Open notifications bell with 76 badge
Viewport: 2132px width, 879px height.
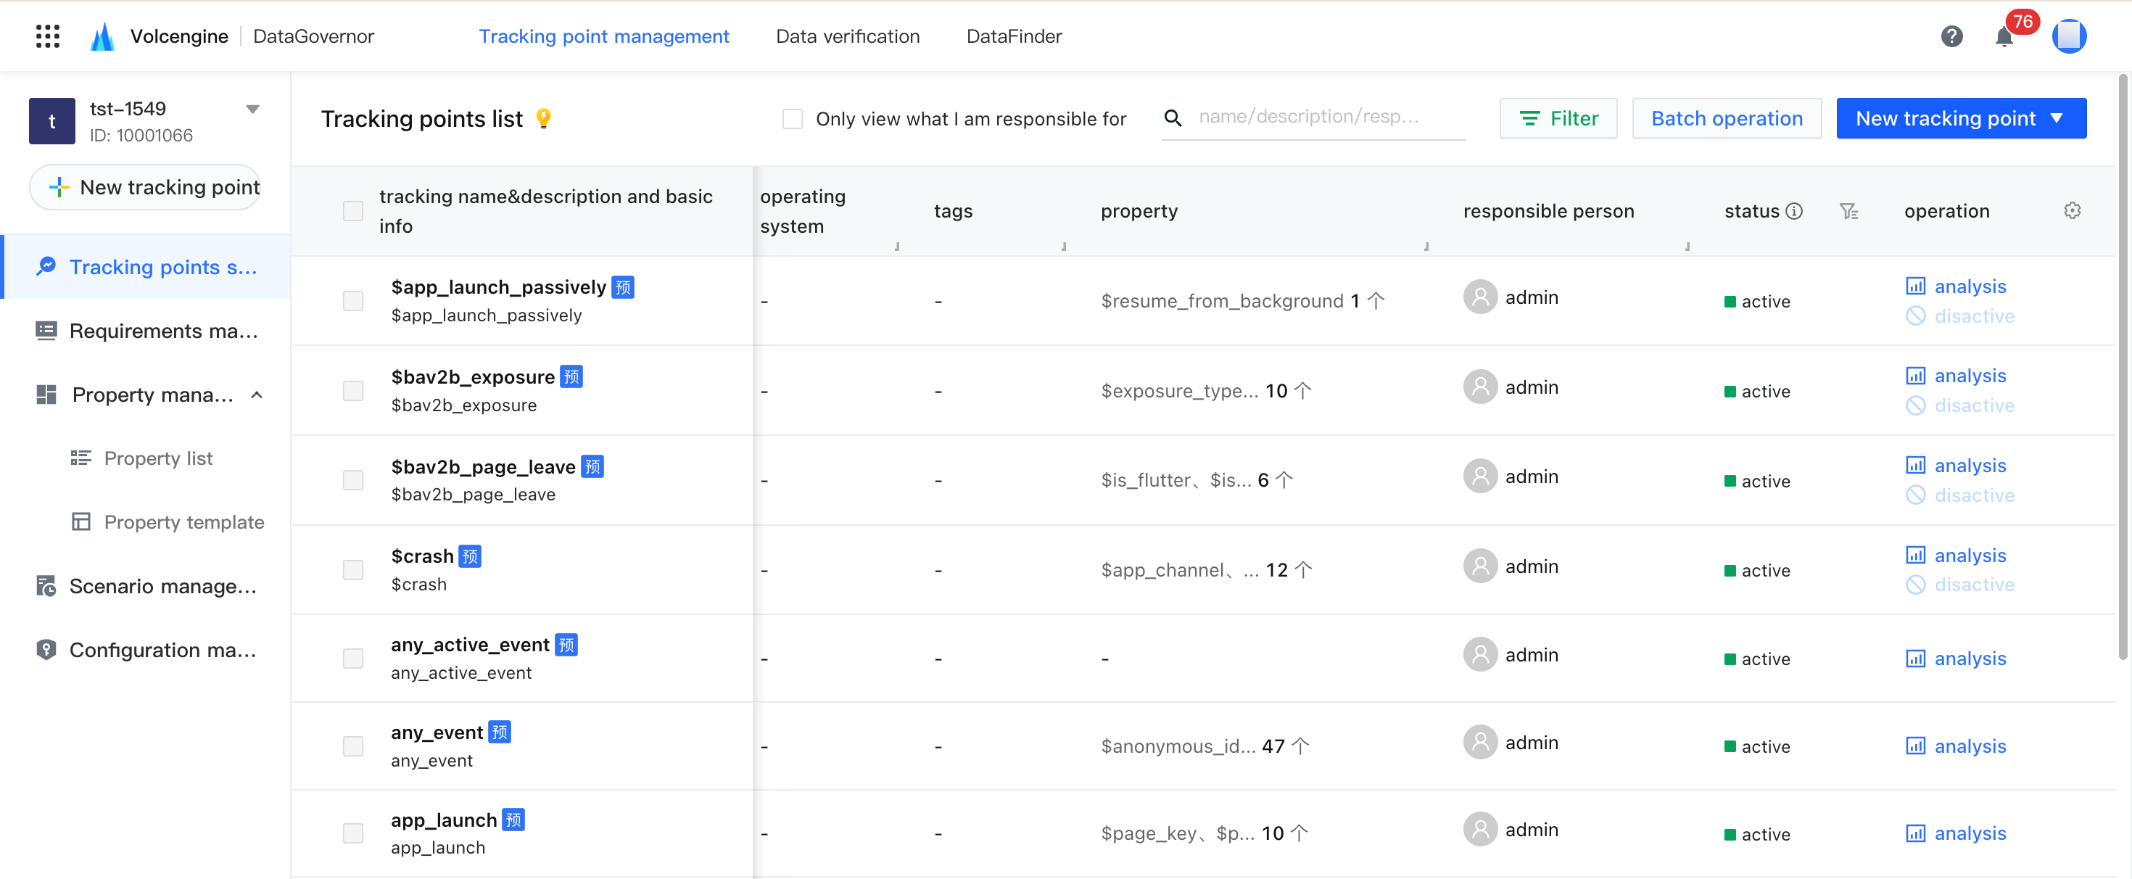coord(2004,36)
